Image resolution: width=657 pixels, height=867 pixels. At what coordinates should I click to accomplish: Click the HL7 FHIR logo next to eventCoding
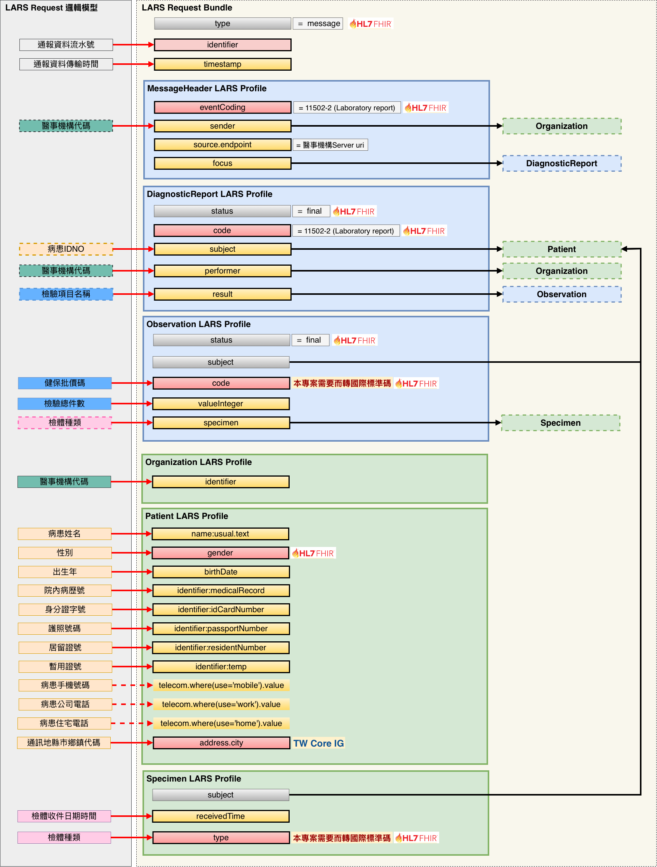426,108
